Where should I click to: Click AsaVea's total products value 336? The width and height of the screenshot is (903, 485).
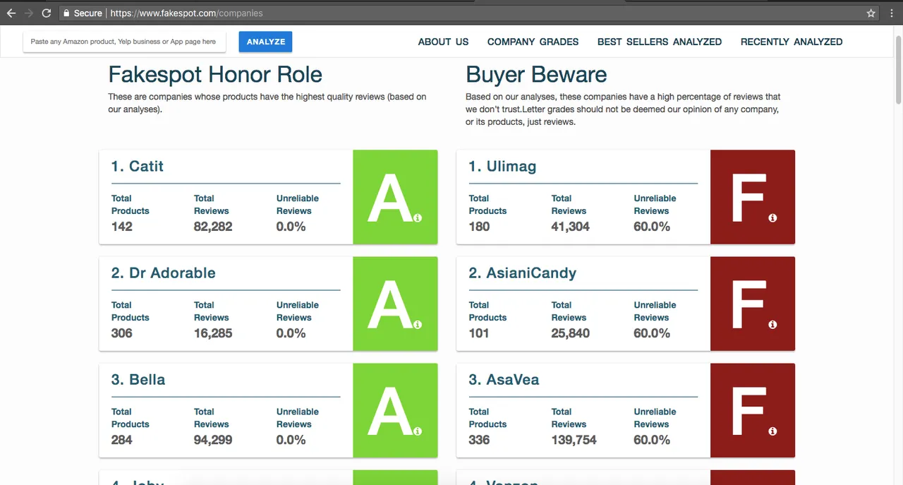point(479,440)
